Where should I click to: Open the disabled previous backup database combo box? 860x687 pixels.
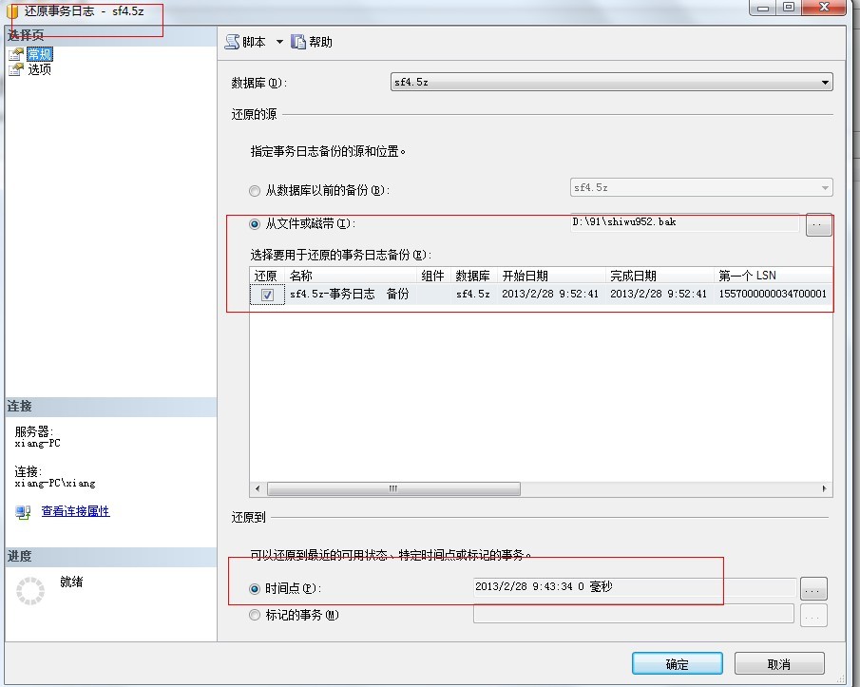[701, 187]
